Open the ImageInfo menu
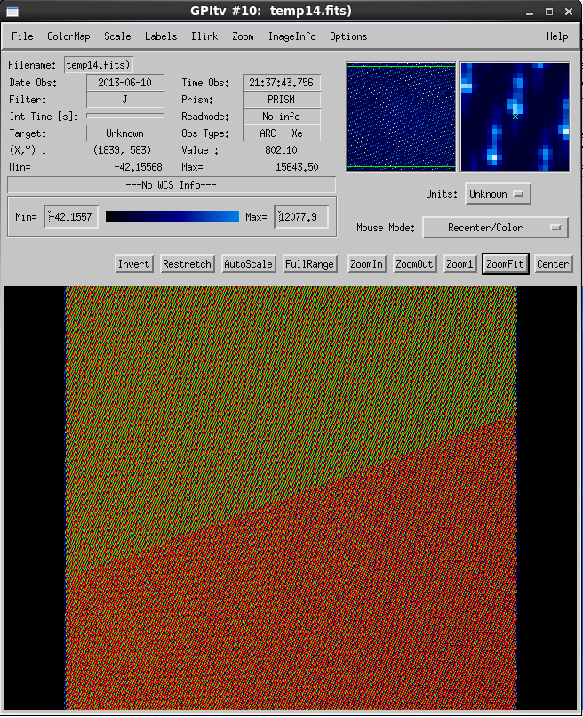The height and width of the screenshot is (718, 583). coord(292,36)
